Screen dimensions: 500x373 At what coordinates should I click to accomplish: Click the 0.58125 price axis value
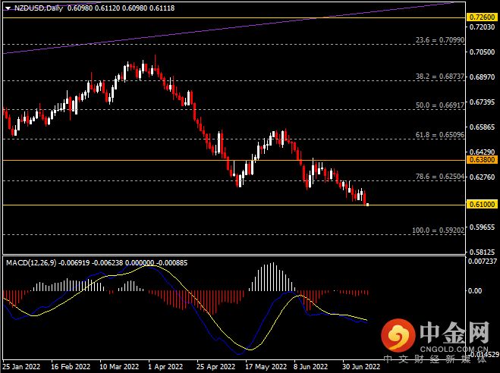coord(482,252)
